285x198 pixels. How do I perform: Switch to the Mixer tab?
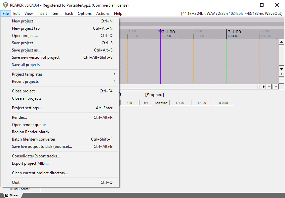point(14,195)
